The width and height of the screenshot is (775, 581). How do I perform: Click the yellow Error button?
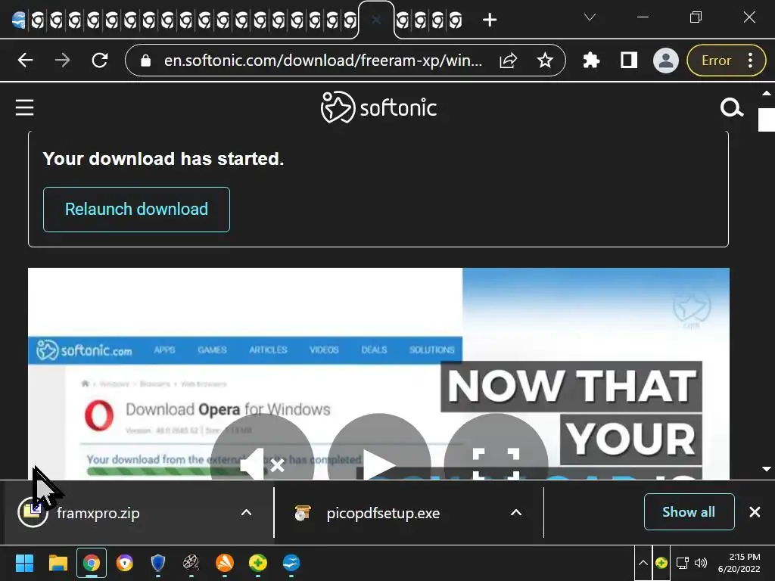click(x=716, y=61)
